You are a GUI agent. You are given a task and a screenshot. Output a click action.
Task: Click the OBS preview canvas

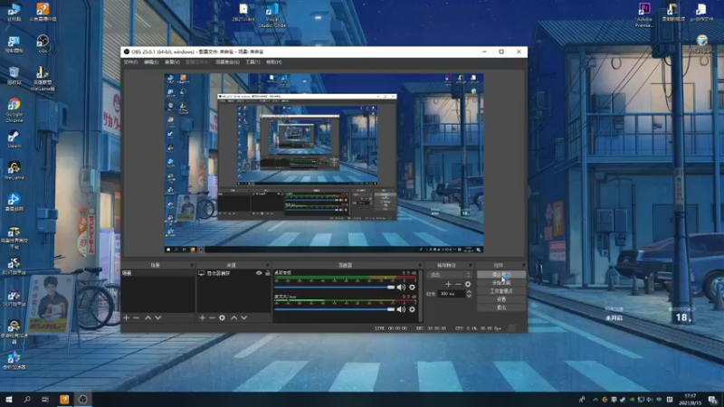pyautogui.click(x=324, y=163)
